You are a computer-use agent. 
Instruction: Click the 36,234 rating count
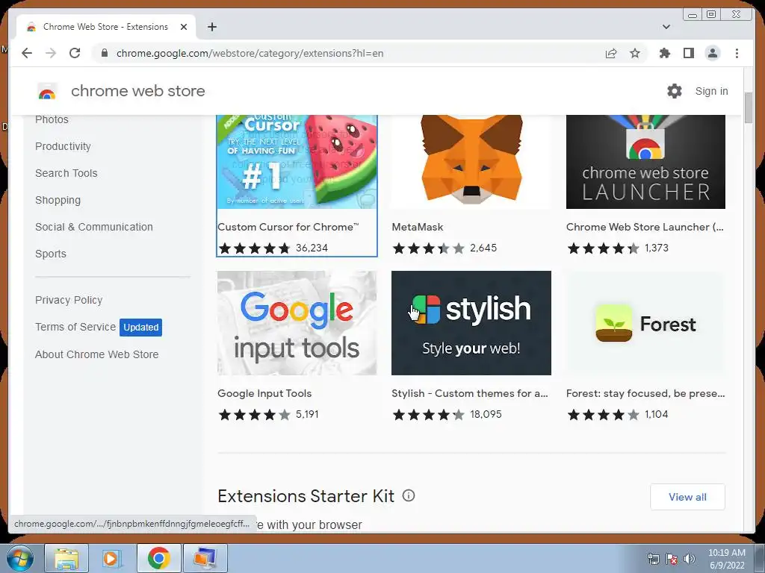(312, 248)
